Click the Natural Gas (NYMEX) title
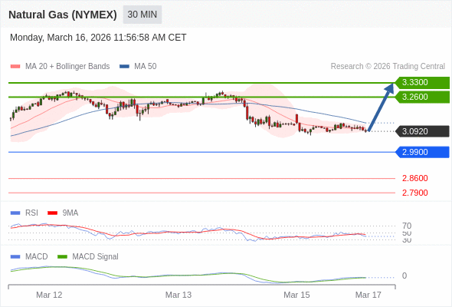The image size is (452, 307). (63, 15)
